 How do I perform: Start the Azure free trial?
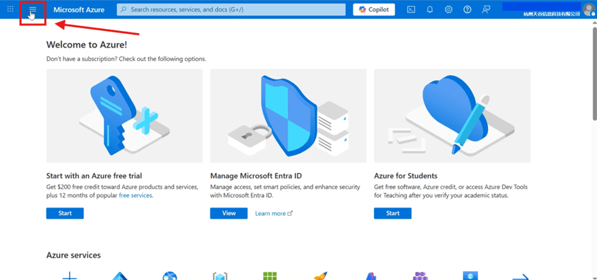[x=65, y=213]
